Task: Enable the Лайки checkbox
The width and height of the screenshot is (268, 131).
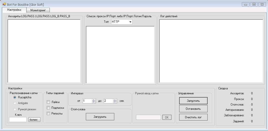Action: tap(48, 102)
